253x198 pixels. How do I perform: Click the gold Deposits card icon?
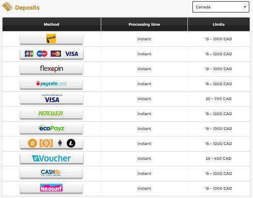(7, 7)
